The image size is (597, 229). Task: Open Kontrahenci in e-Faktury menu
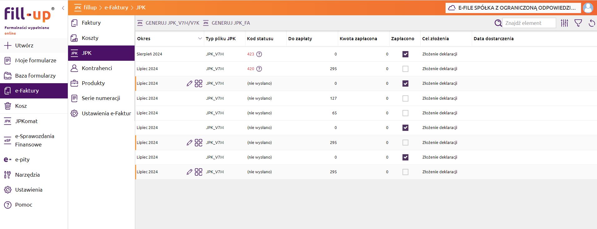97,68
